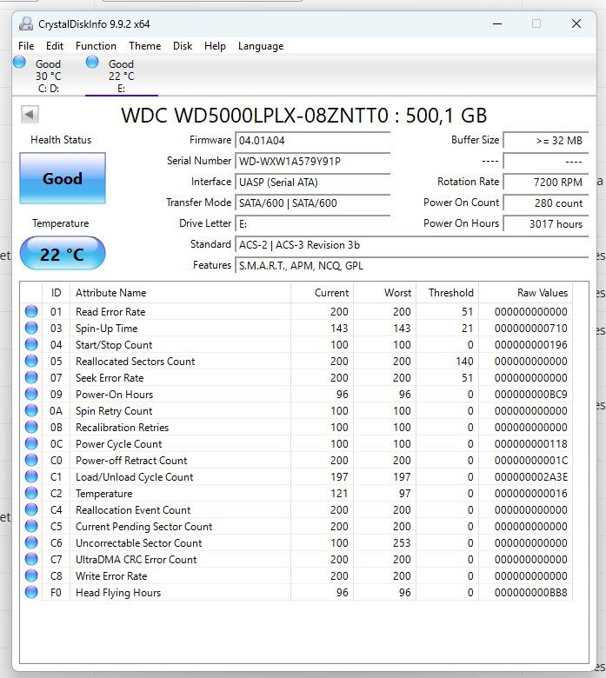Click the Current column header
The image size is (606, 678).
(x=322, y=293)
